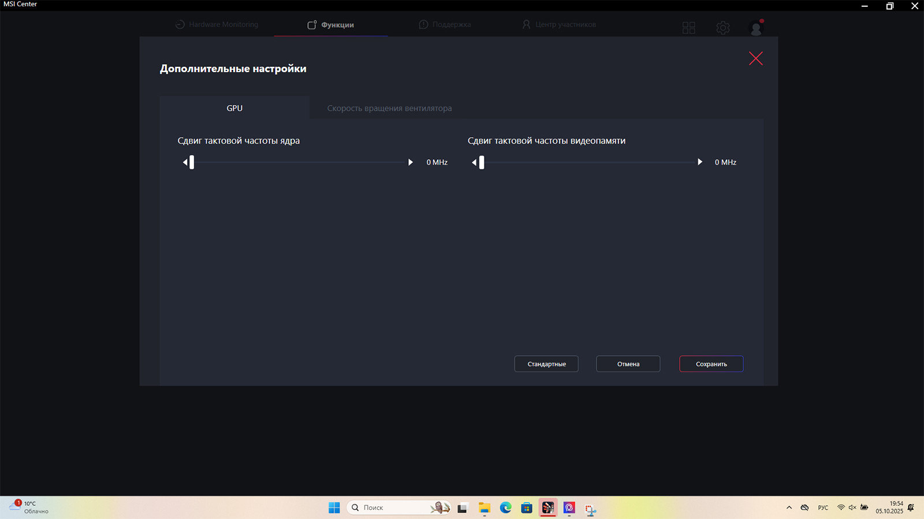Close the Дополнительные настройки dialog with red X
The height and width of the screenshot is (519, 924).
pos(755,58)
